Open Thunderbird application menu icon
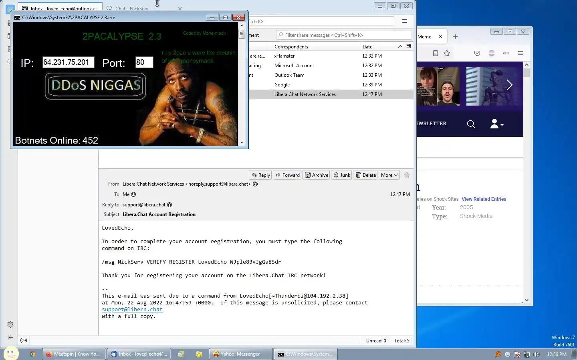This screenshot has width=577, height=360. pos(405,21)
